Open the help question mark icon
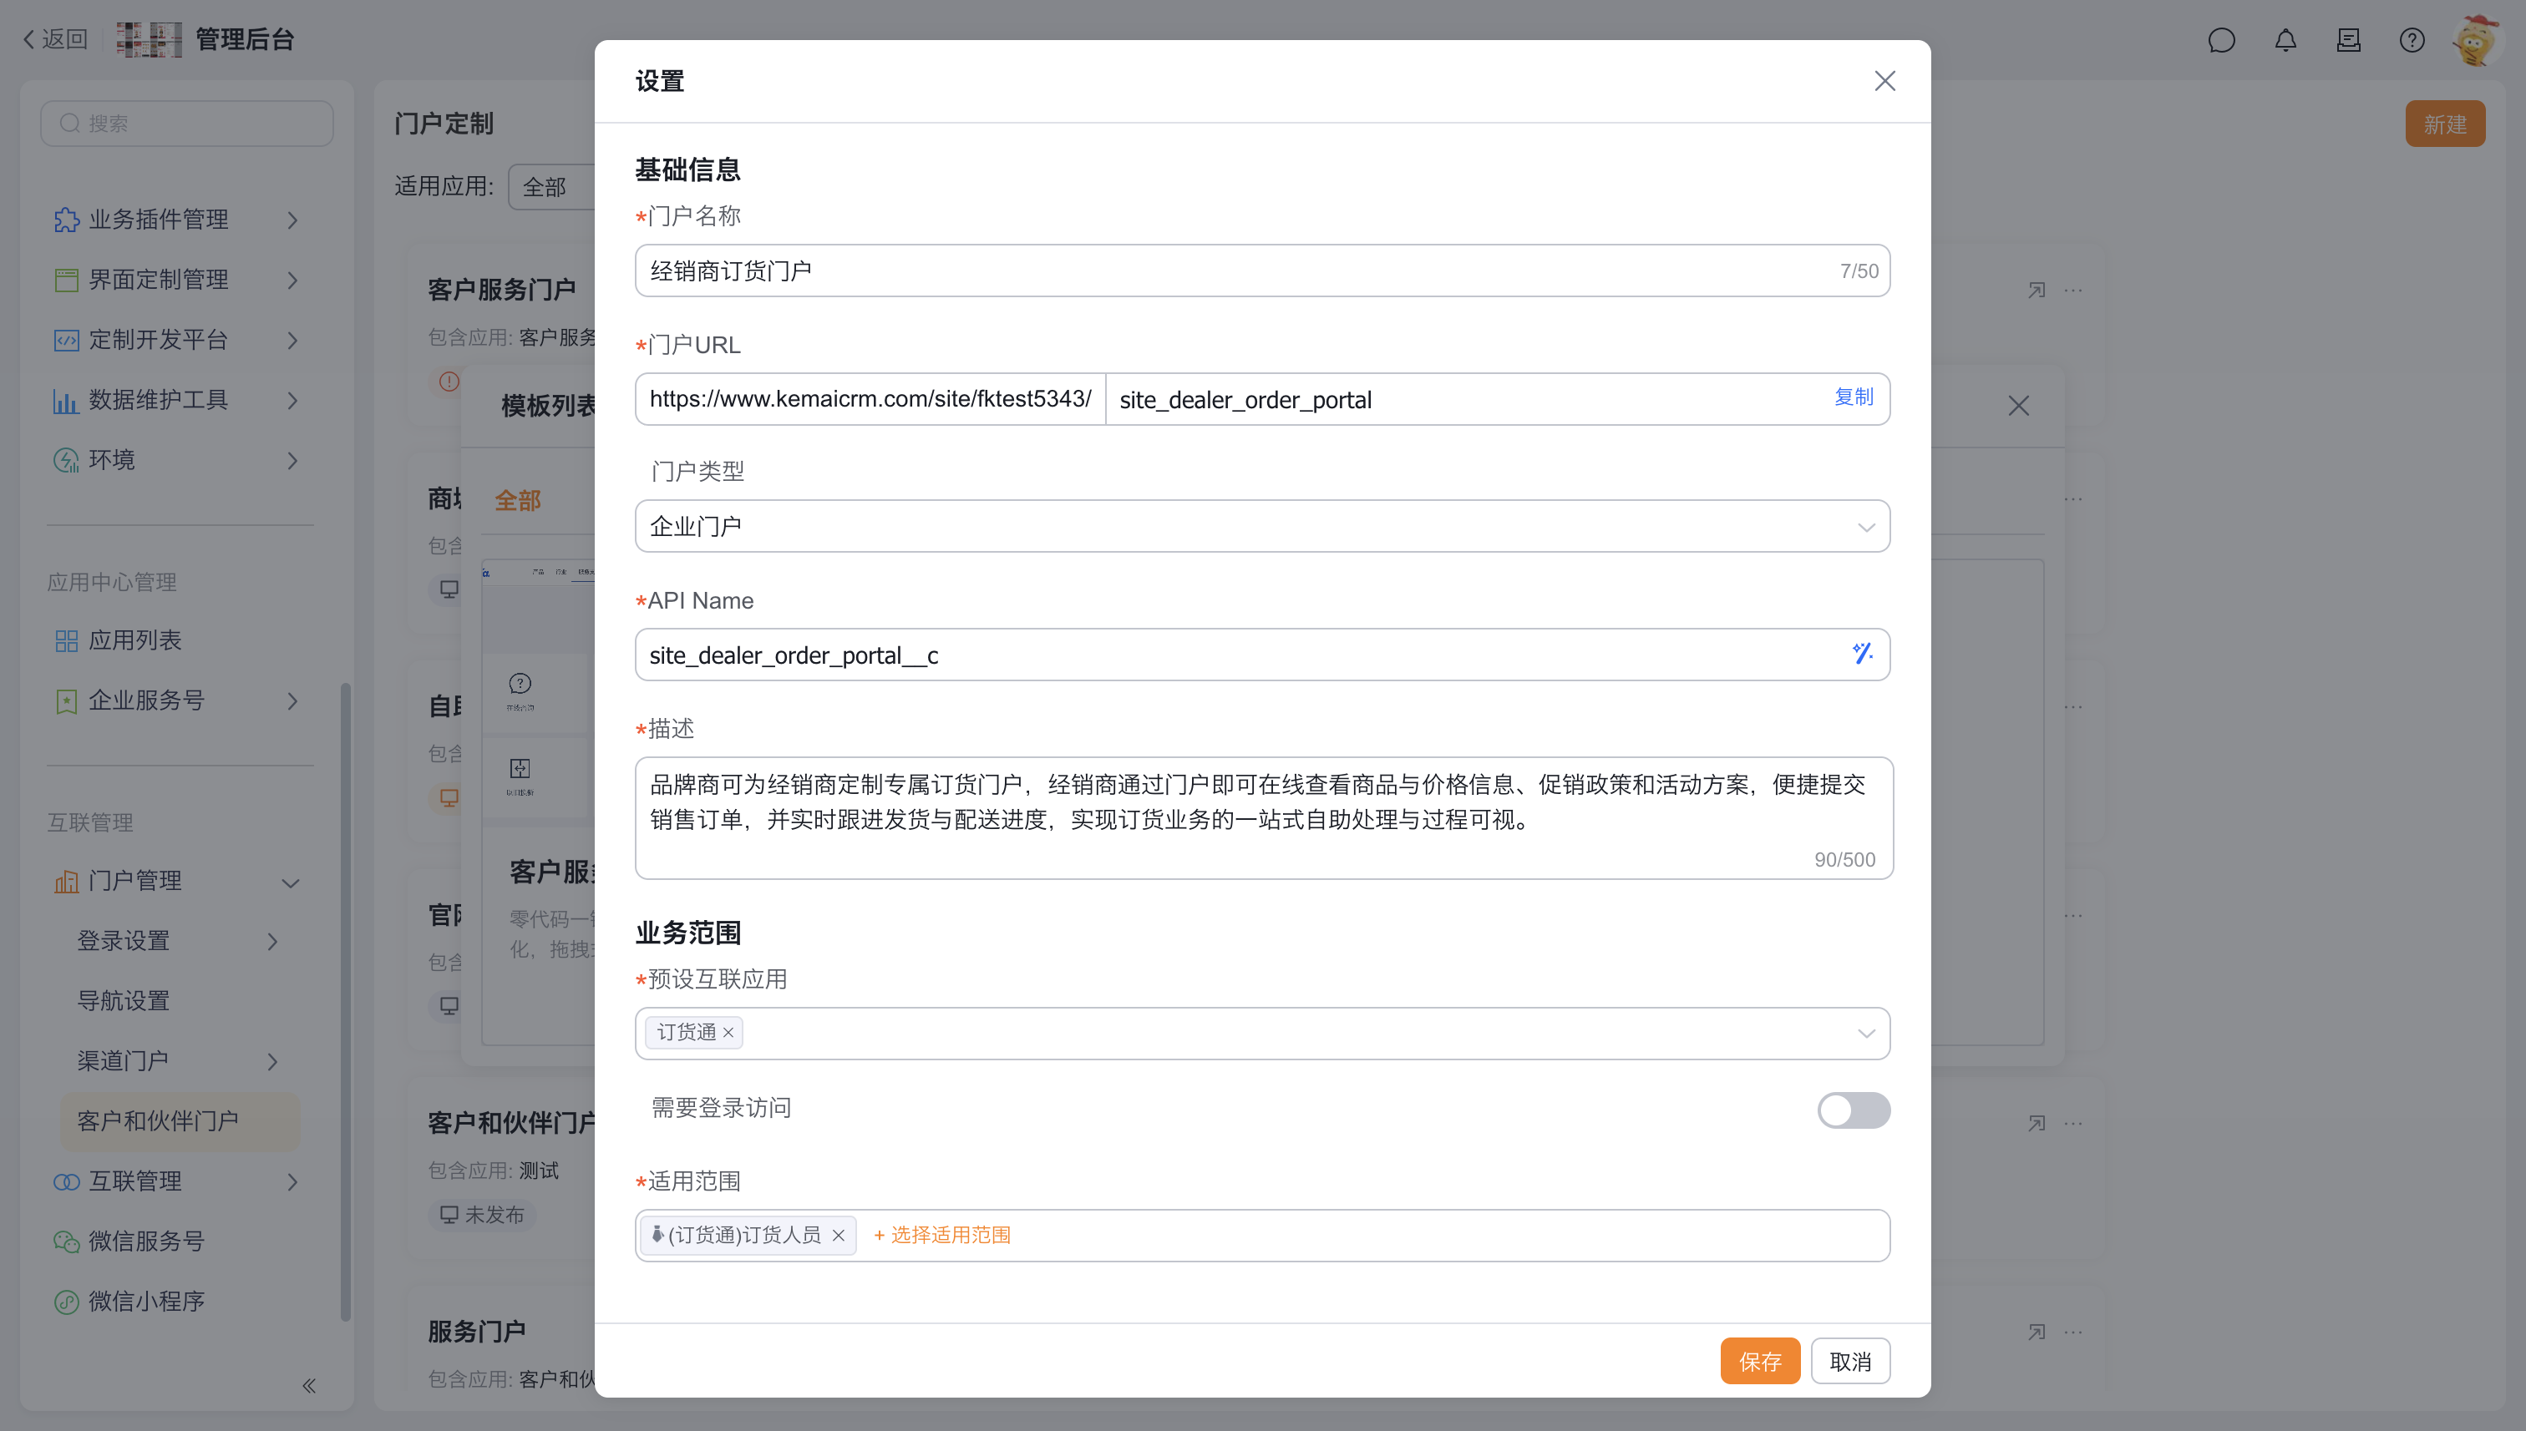Image resolution: width=2526 pixels, height=1431 pixels. pos(2411,40)
